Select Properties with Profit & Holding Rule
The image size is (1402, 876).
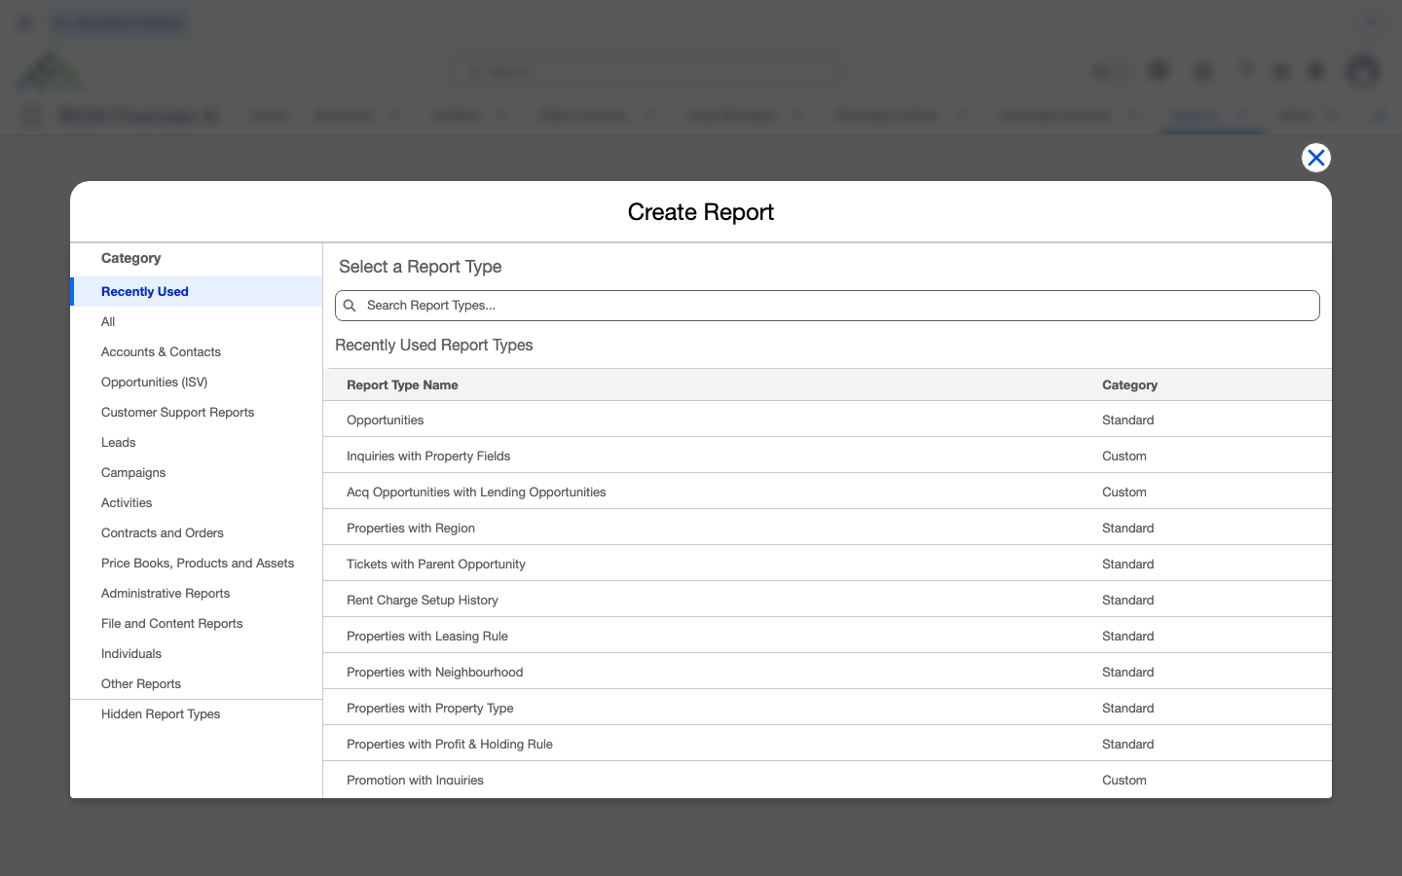tap(828, 744)
